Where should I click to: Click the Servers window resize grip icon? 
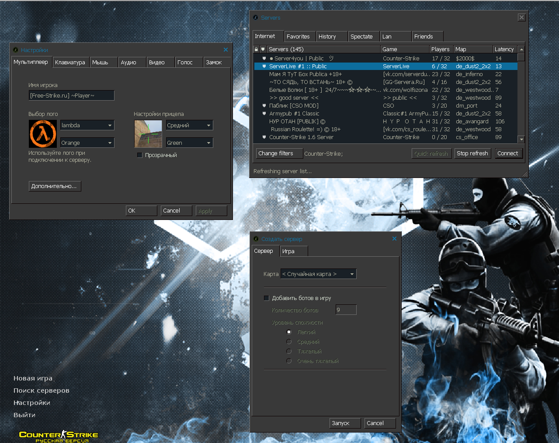coord(525,174)
